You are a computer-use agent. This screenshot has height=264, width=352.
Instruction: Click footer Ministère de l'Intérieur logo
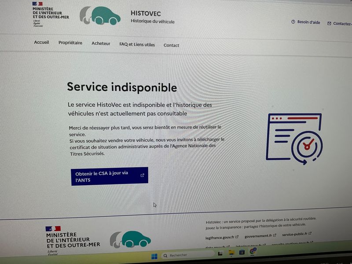[73, 241]
